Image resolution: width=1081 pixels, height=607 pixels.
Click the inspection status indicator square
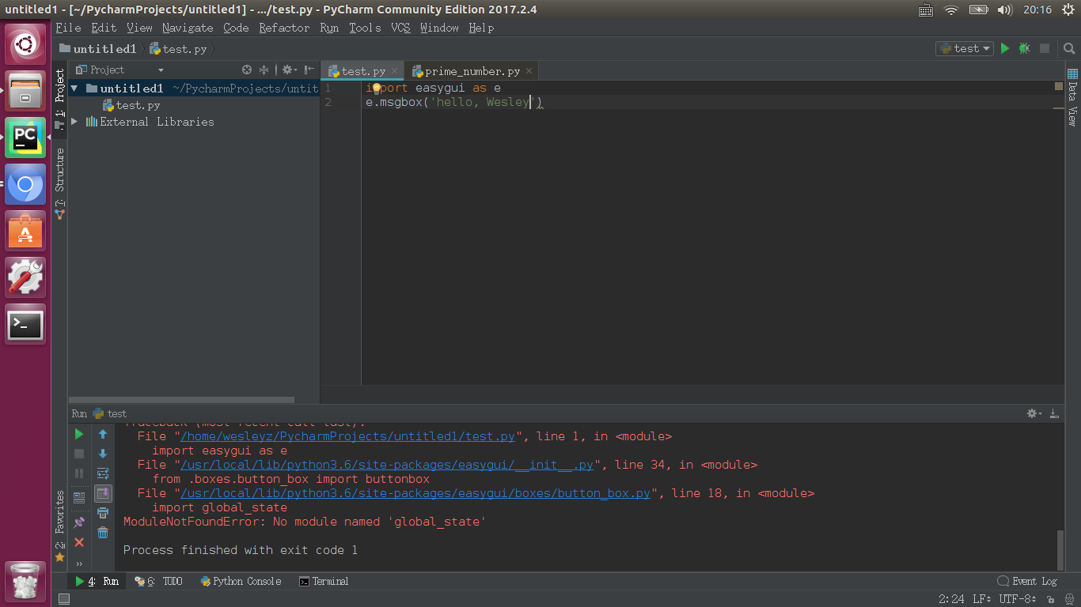[1059, 86]
